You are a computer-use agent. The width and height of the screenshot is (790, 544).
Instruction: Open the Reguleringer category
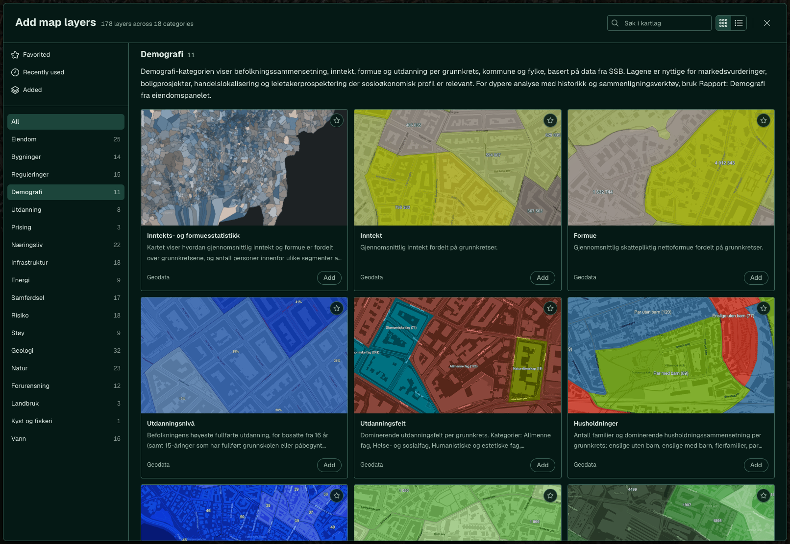[66, 175]
